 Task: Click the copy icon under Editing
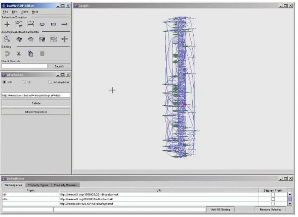tap(30, 54)
